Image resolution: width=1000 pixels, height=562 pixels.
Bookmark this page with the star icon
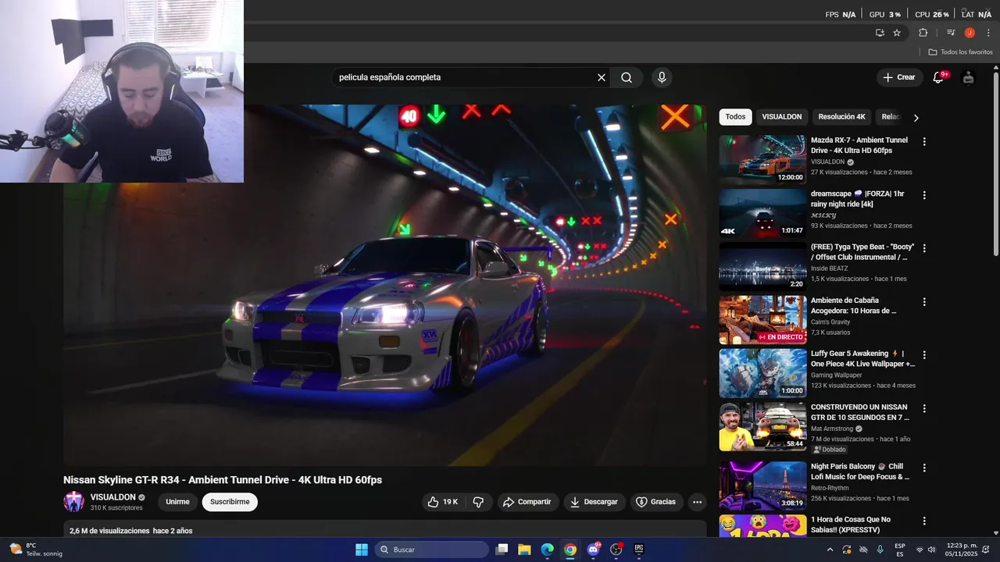coord(897,33)
